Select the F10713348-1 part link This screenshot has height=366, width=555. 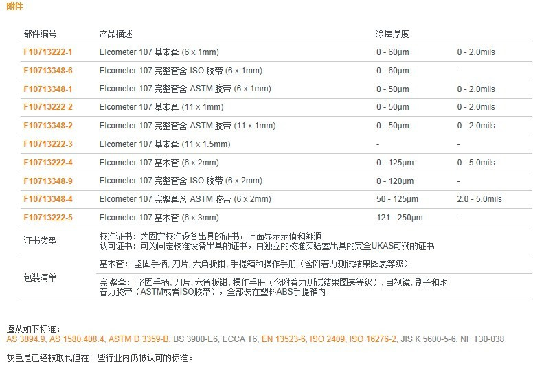[47, 89]
